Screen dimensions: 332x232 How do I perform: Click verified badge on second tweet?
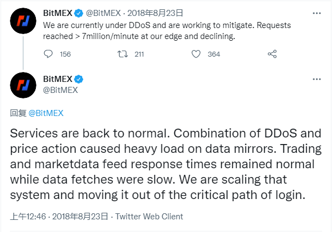click(78, 79)
